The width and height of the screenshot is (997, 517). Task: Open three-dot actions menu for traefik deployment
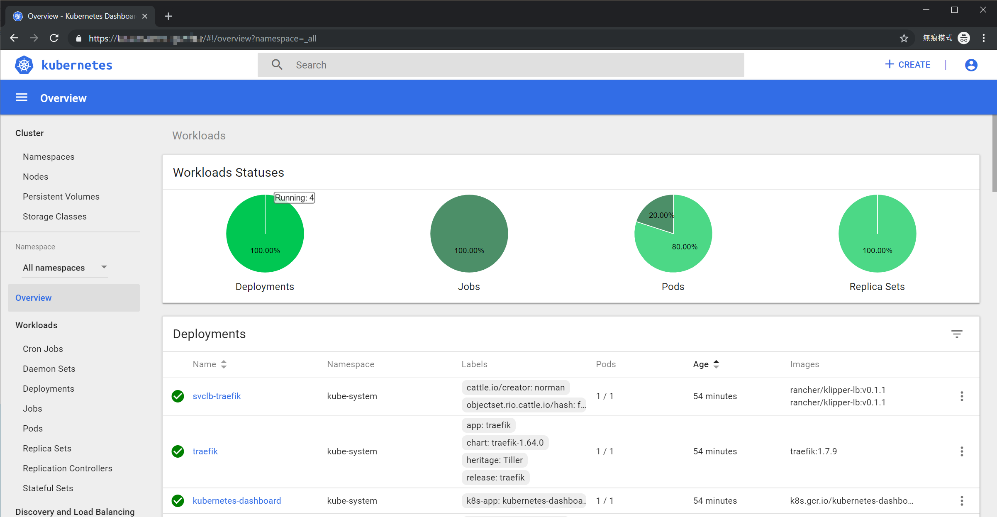click(x=961, y=451)
